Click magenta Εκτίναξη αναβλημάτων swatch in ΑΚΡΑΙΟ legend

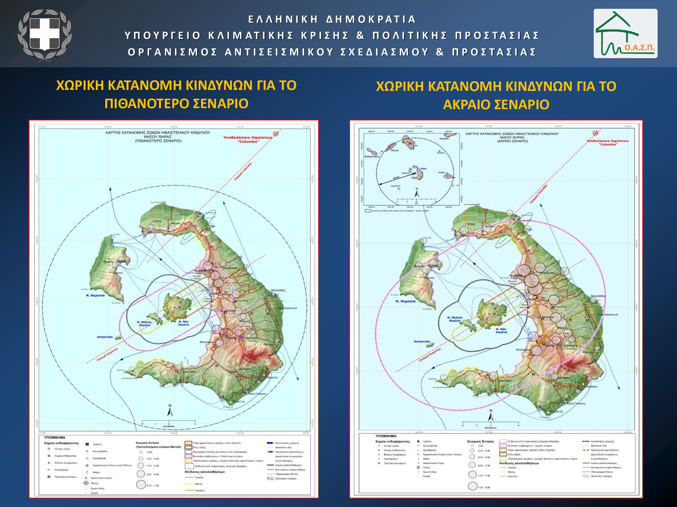pyautogui.click(x=503, y=445)
